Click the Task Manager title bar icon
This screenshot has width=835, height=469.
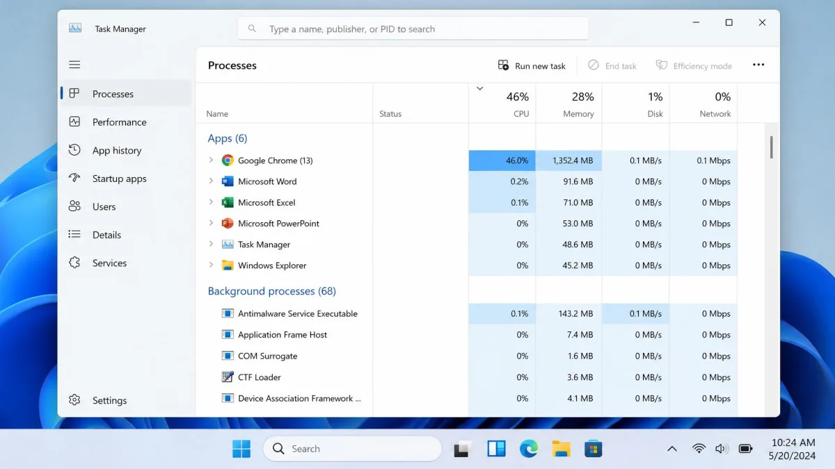pos(75,28)
